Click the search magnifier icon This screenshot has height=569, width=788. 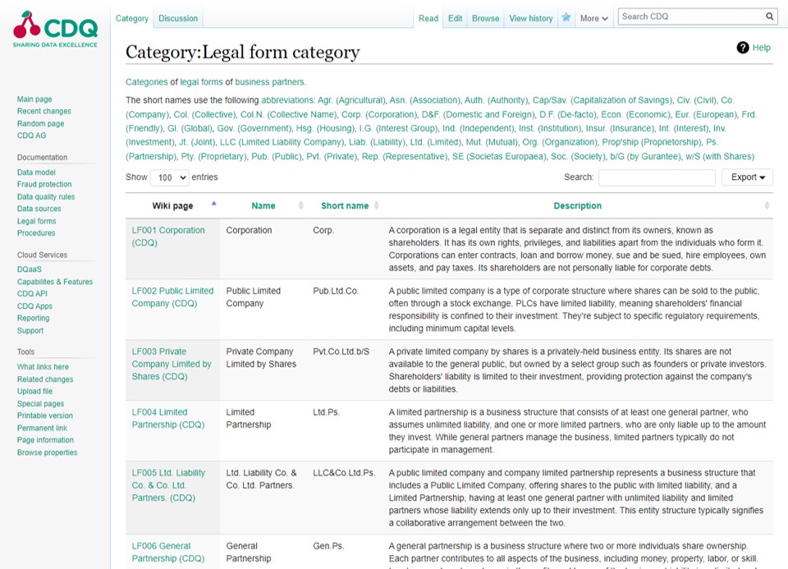point(769,16)
